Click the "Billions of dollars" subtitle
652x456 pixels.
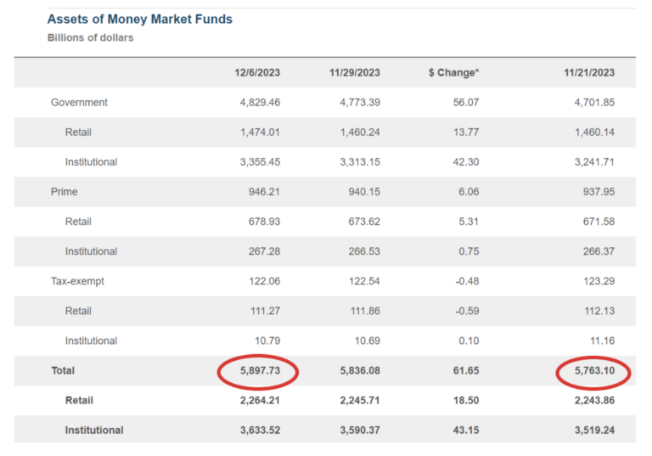[90, 37]
